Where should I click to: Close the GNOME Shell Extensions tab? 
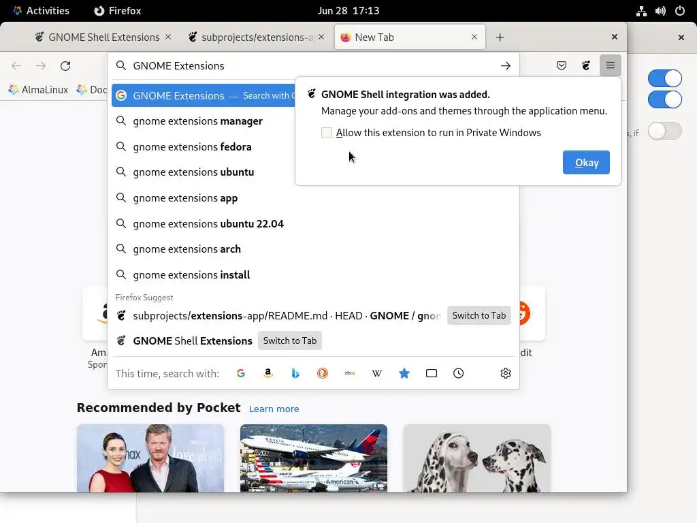(168, 37)
